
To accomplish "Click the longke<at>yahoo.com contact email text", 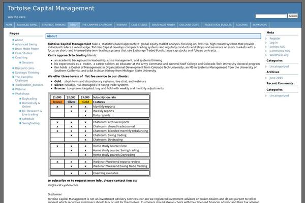I will point(63,185).
